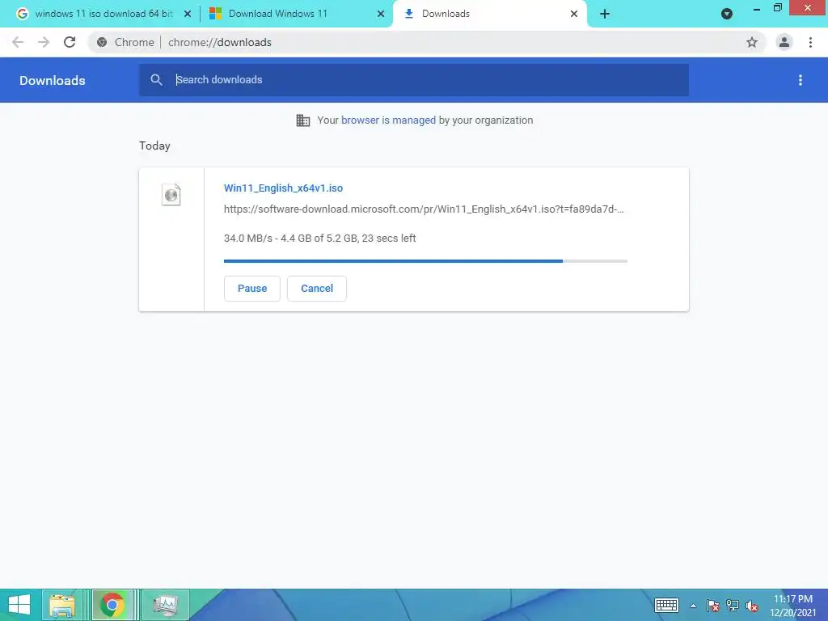Go forward with the browser forward arrow
The height and width of the screenshot is (621, 828).
(44, 42)
